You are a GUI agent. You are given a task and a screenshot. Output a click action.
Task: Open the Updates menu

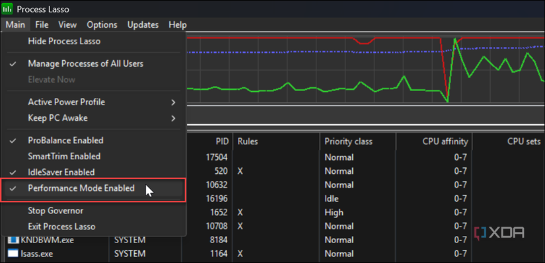pyautogui.click(x=143, y=24)
